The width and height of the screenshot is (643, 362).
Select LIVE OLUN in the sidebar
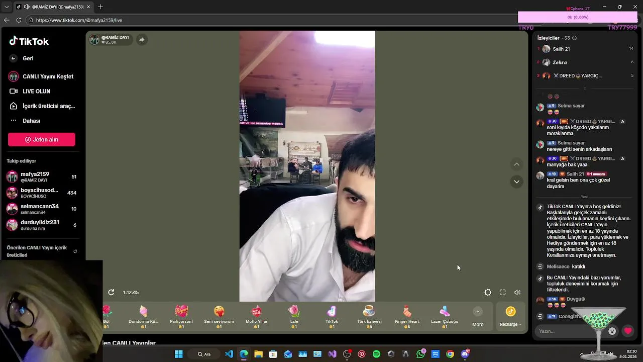coord(30,91)
